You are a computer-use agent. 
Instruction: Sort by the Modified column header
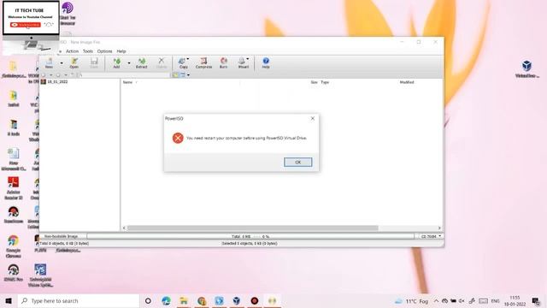407,82
